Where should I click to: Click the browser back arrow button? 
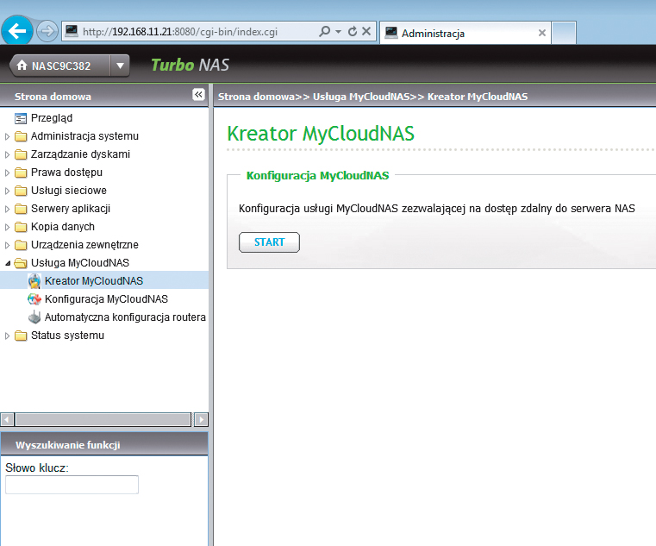pos(18,32)
